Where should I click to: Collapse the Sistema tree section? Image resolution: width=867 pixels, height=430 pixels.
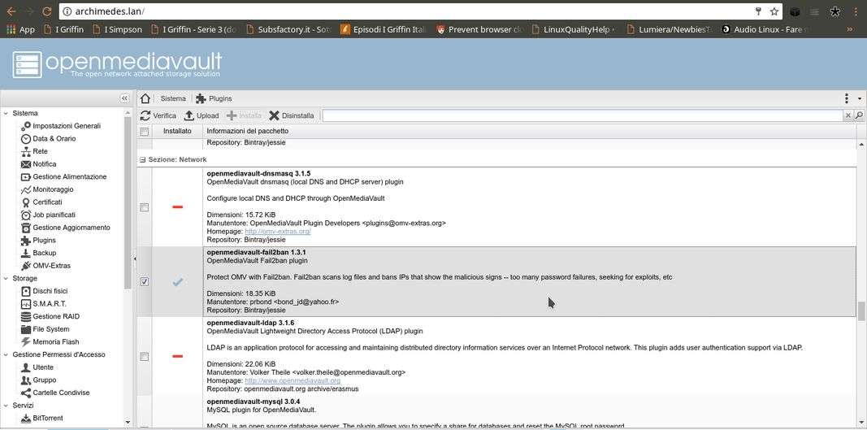click(x=6, y=114)
